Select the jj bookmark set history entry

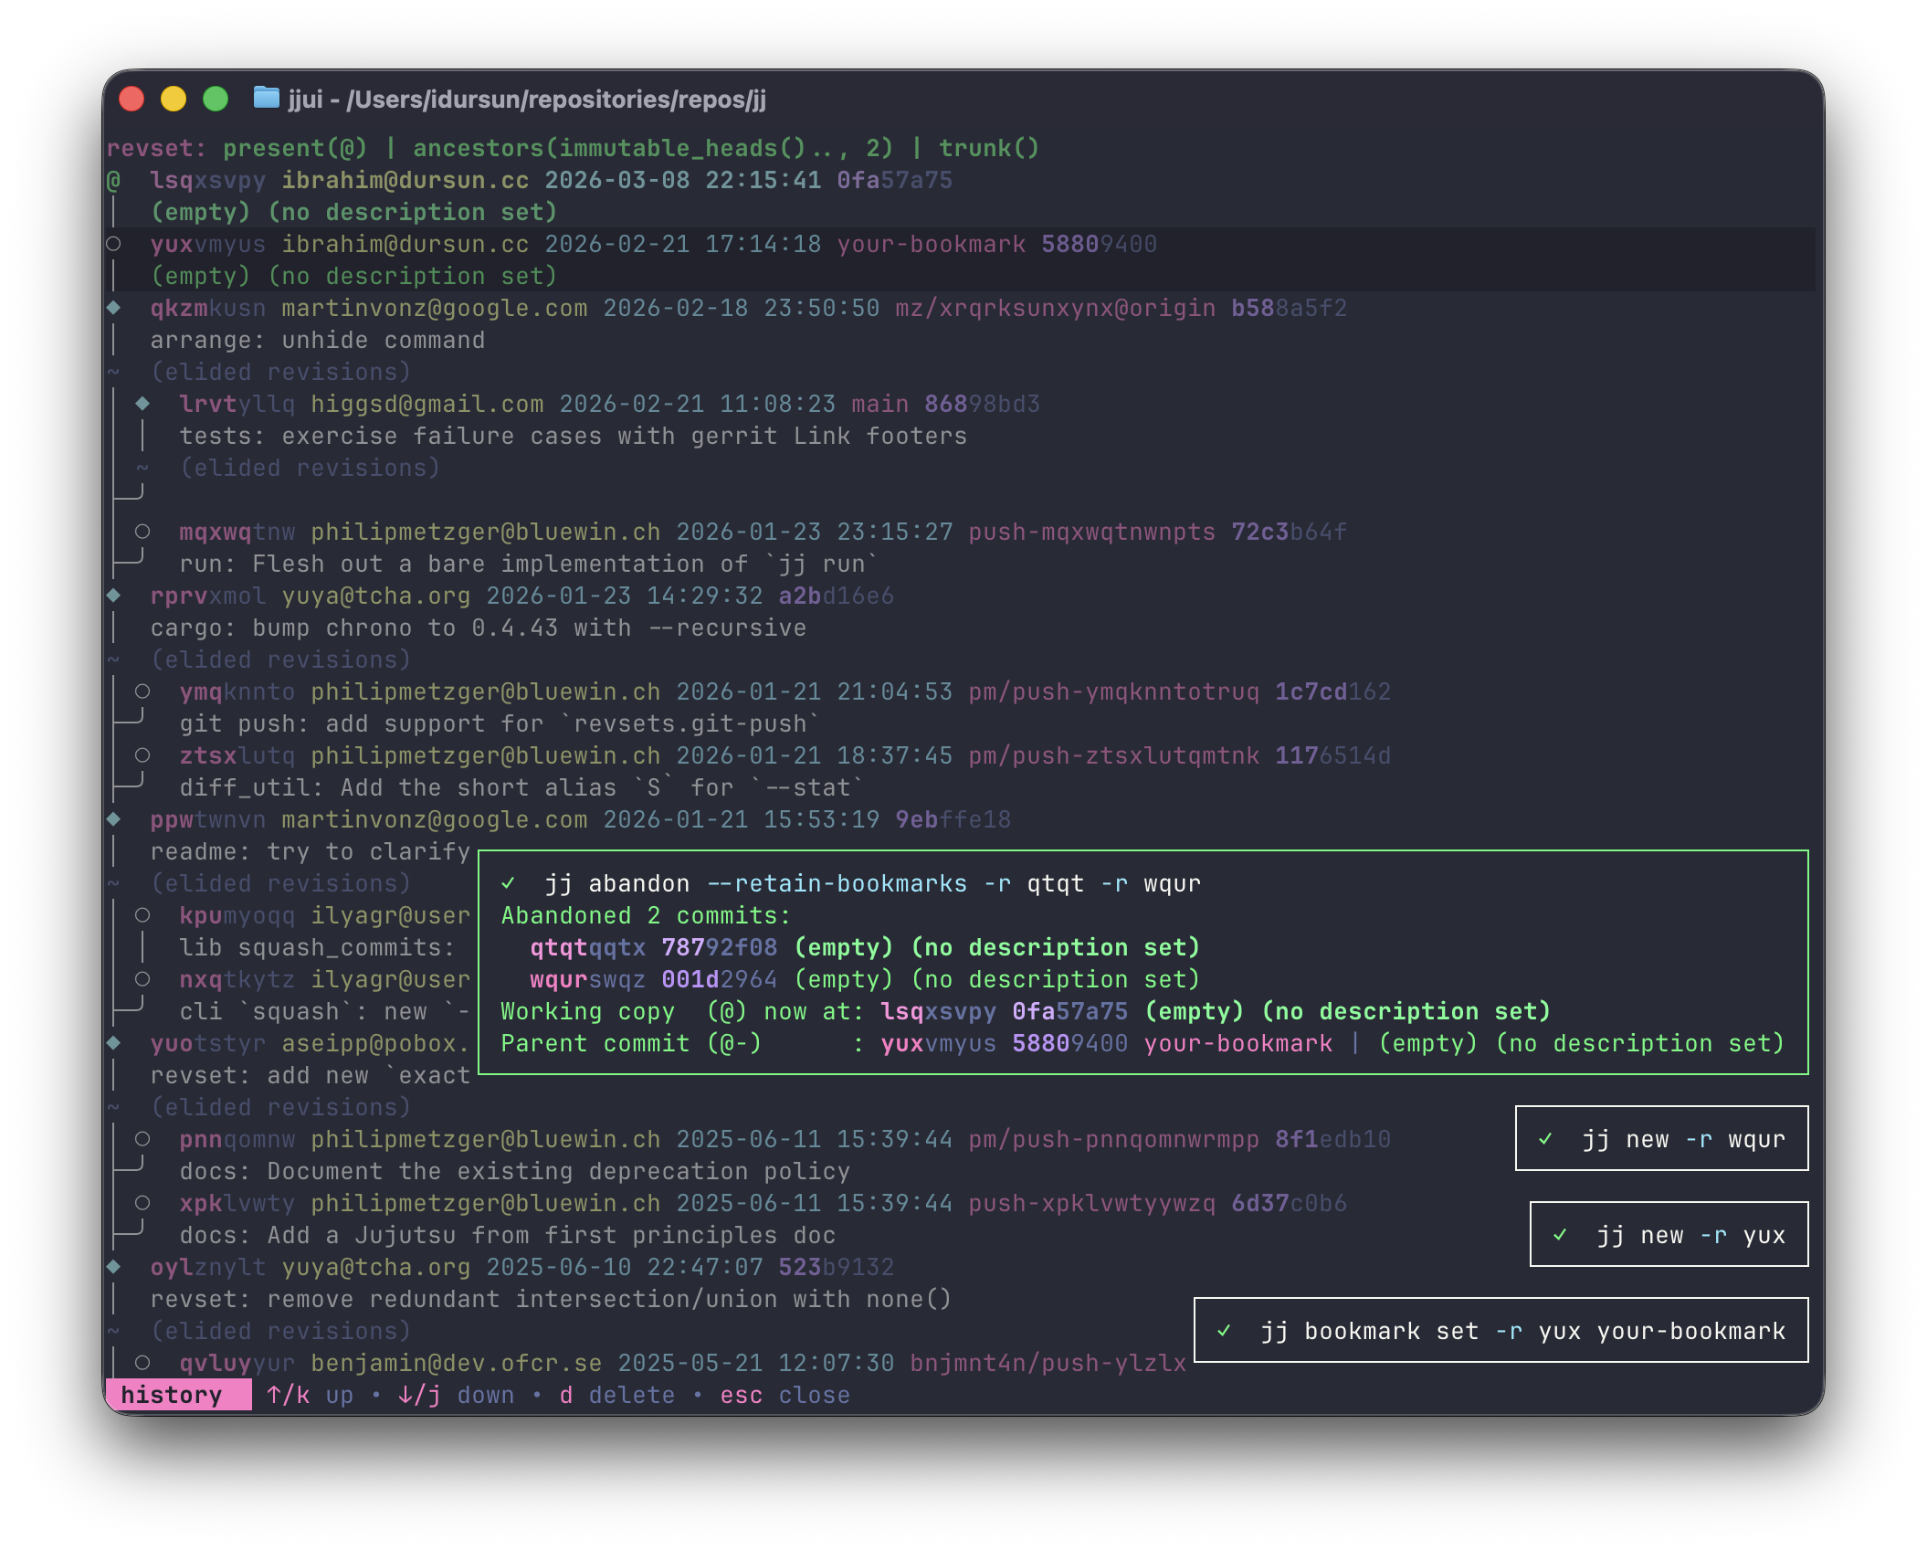(x=1501, y=1331)
